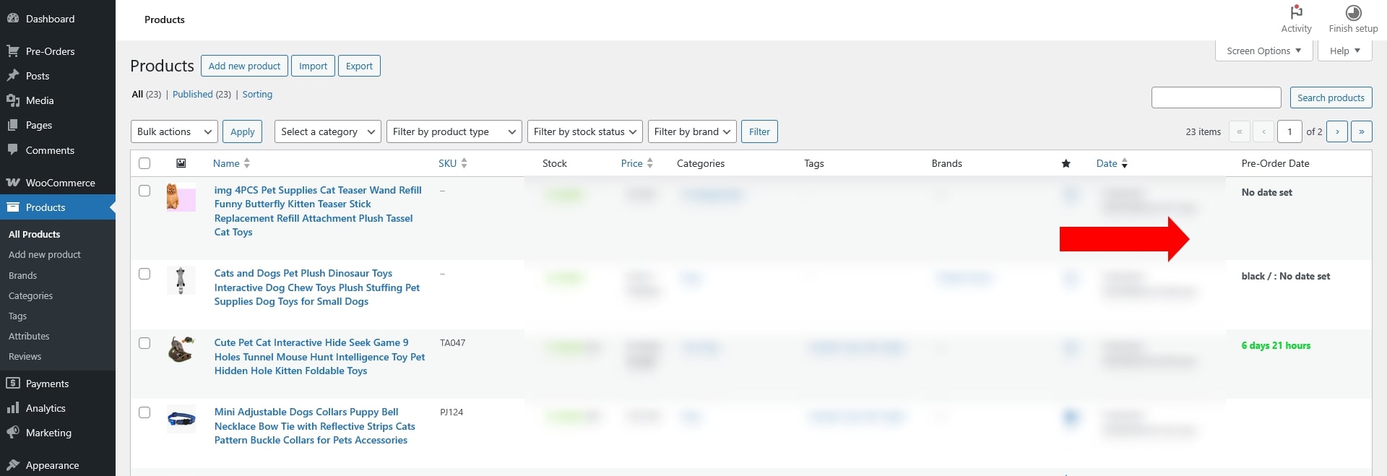Open Filter by stock status dropdown

tap(584, 131)
